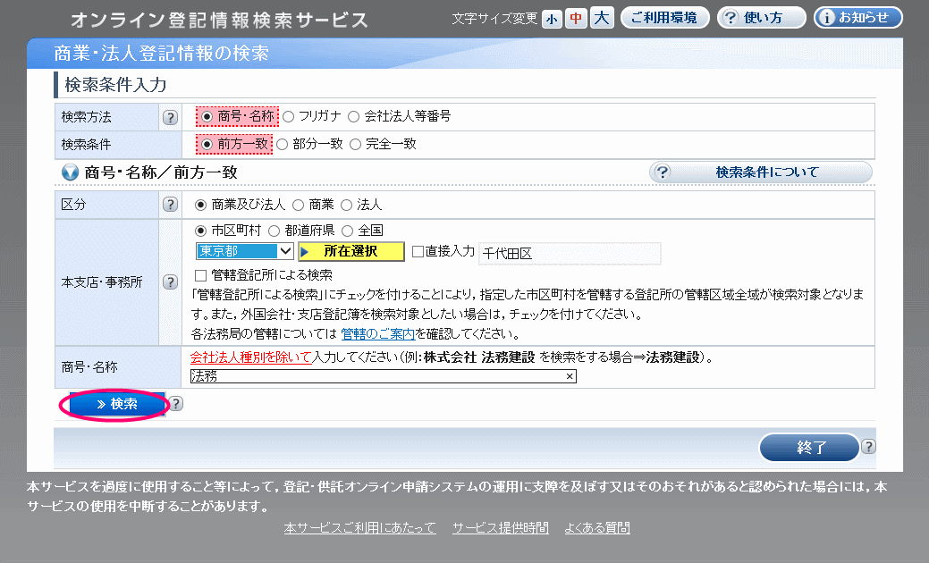
Task: Click help icon beside 区分
Action: point(169,205)
